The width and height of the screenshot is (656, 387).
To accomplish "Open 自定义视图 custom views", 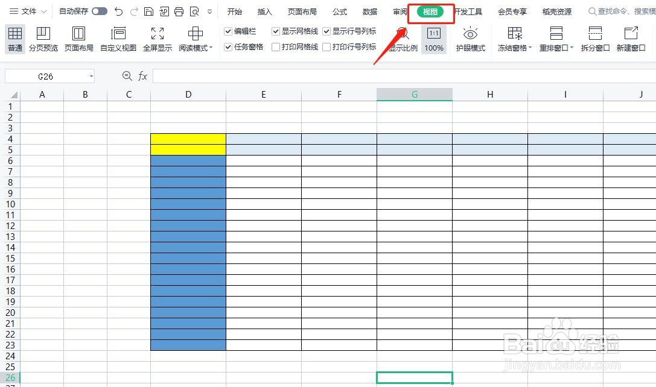I will [118, 39].
